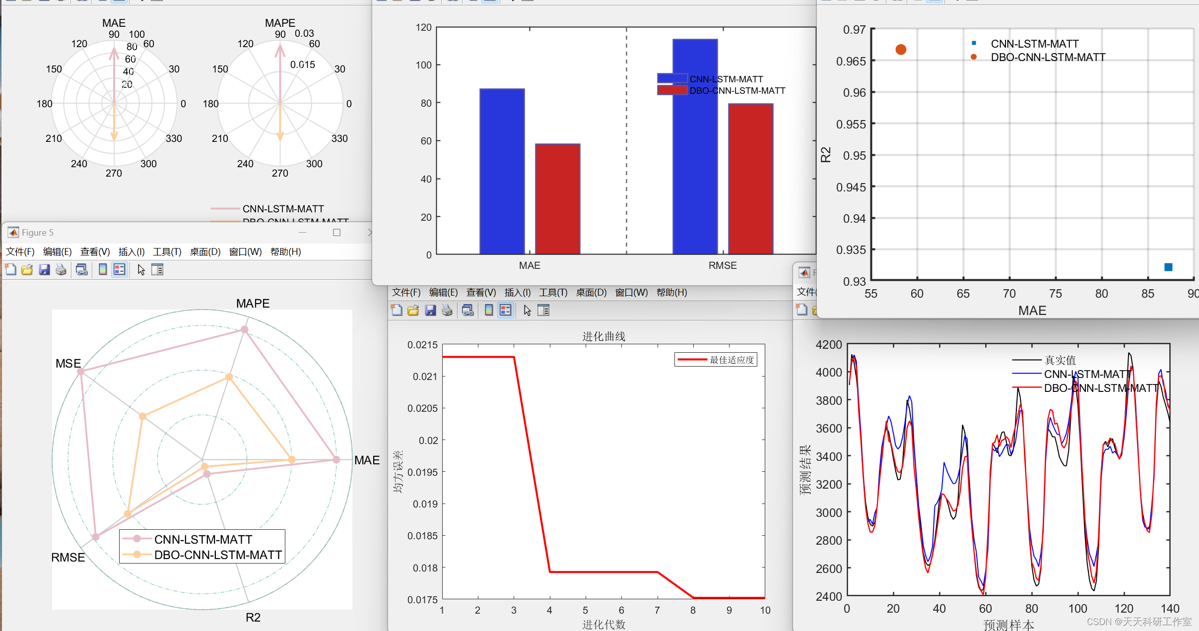Click CNN-LSTM-MATT legend entry in radar chart
The width and height of the screenshot is (1199, 631).
[x=188, y=539]
